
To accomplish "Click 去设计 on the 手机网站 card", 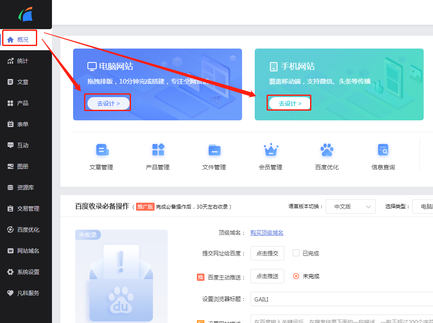I will [x=290, y=103].
